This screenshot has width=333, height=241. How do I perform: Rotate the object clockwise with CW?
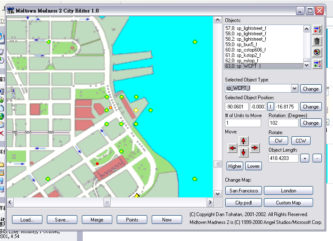tap(279, 141)
